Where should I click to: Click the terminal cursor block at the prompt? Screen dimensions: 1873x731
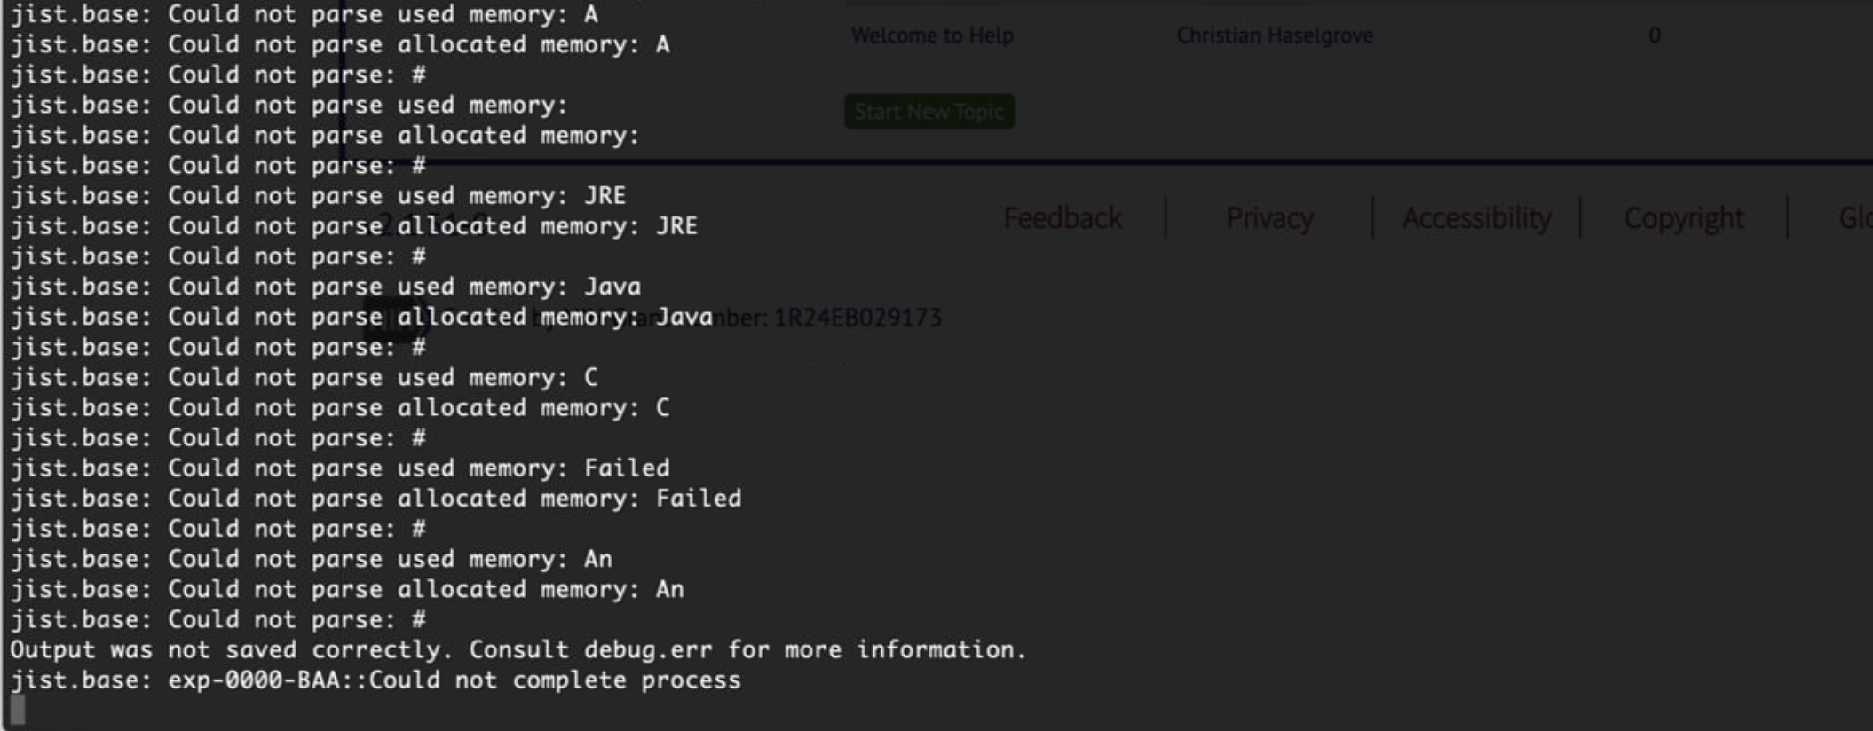pos(18,711)
